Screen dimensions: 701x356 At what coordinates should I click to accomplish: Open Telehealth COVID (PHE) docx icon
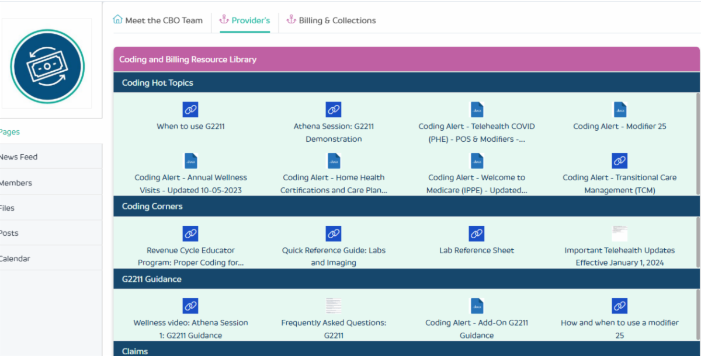[477, 110]
